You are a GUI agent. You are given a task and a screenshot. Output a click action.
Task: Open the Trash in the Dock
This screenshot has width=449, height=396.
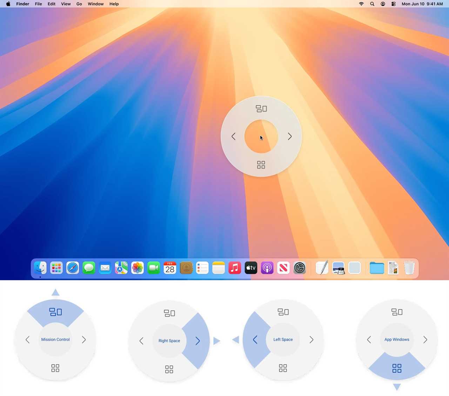pyautogui.click(x=409, y=268)
